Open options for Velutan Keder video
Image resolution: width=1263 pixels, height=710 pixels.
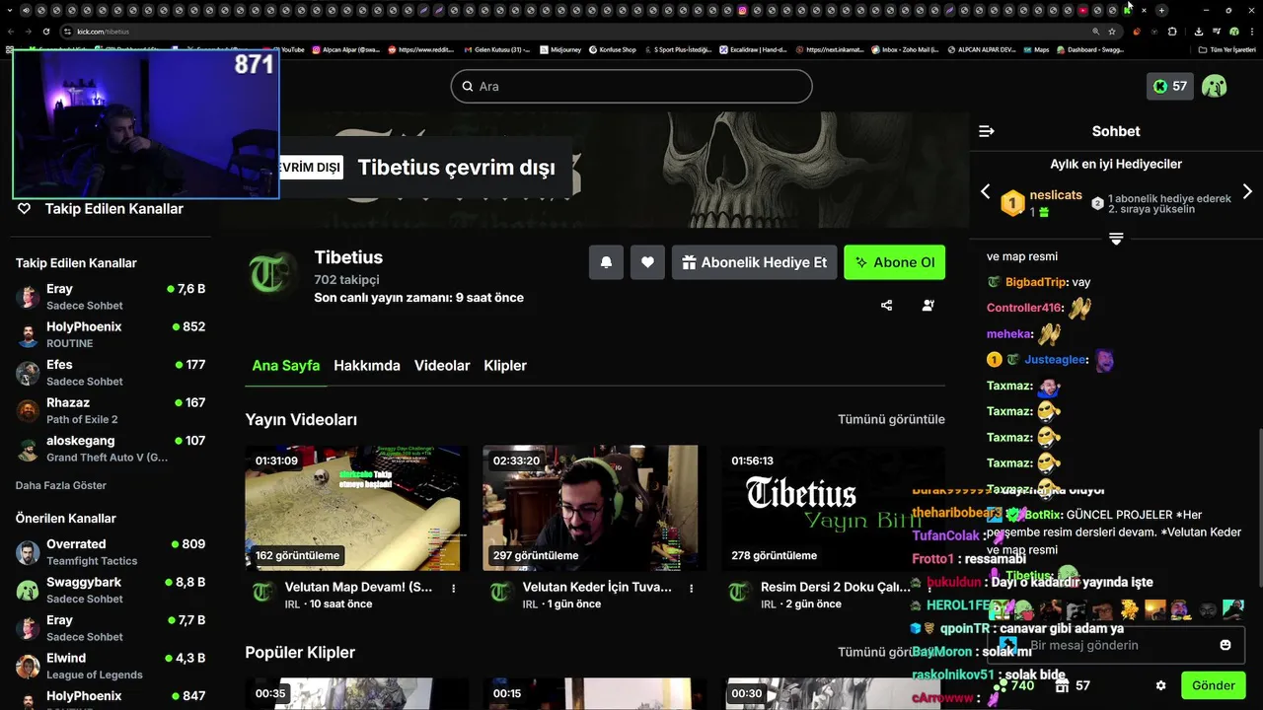[x=692, y=588]
